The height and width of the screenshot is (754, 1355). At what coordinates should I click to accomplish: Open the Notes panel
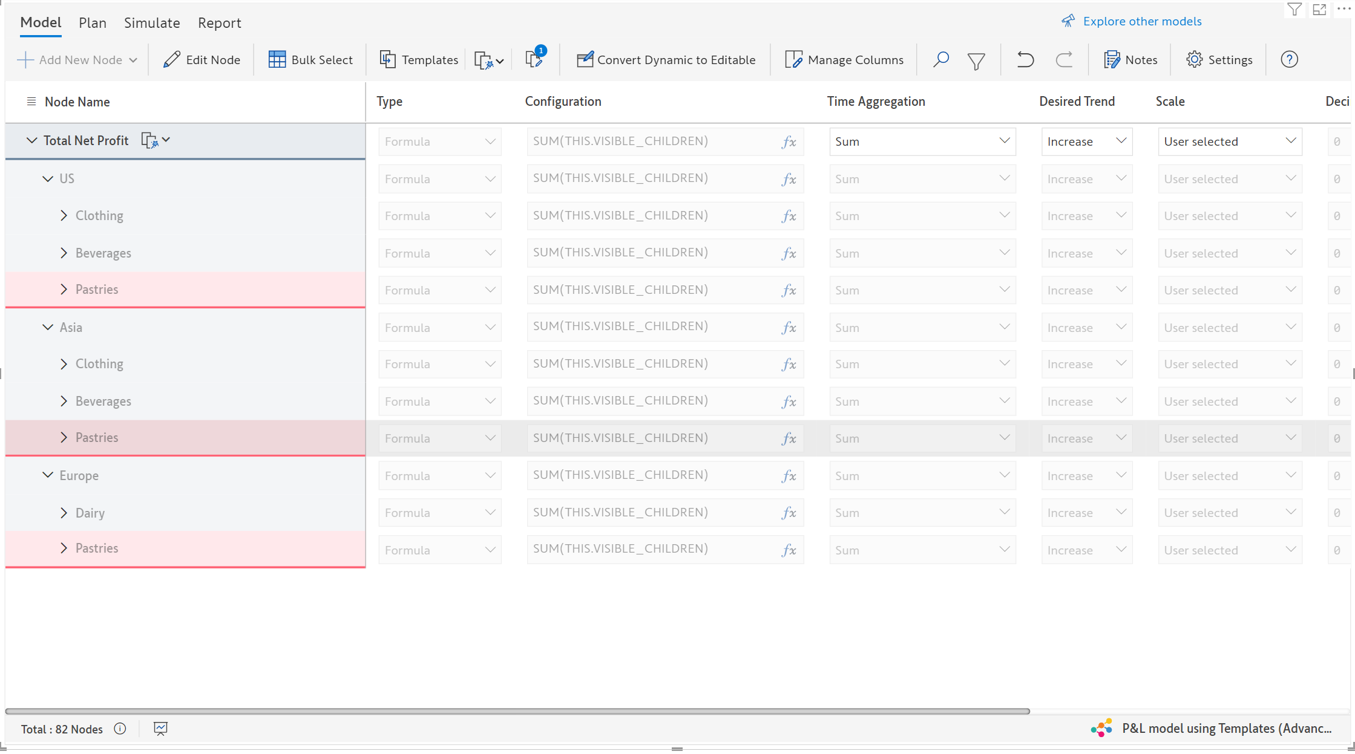(x=1130, y=59)
